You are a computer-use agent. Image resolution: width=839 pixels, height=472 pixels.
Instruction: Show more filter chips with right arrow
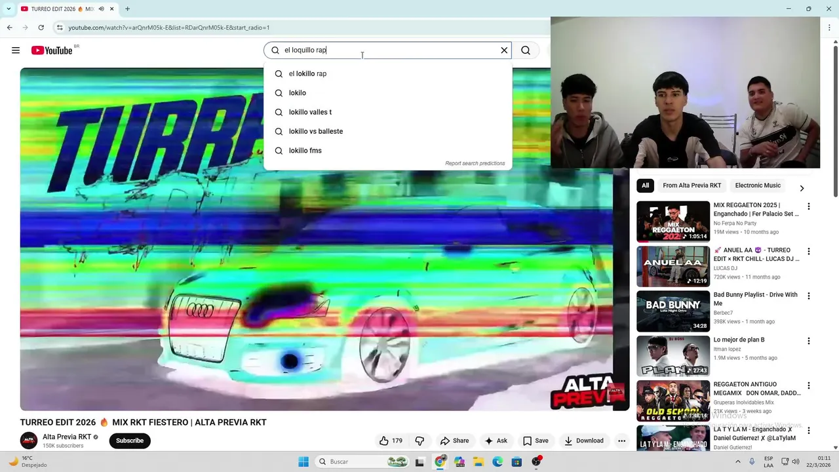[x=801, y=188]
